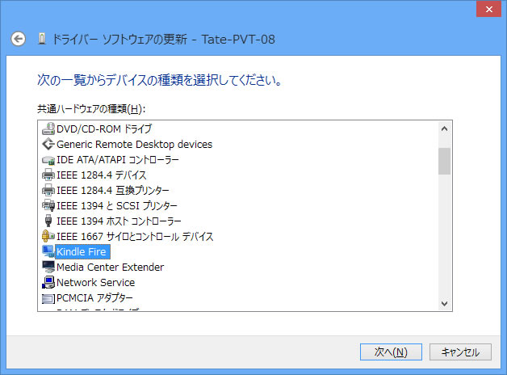507x375 pixels.
Task: Select Generic Remote Desktop devices entry
Action: pyautogui.click(x=135, y=145)
